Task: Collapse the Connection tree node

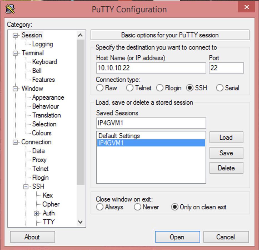Action: pos(15,142)
